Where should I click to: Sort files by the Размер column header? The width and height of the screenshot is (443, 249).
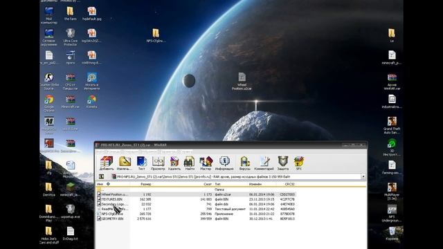coord(146,184)
